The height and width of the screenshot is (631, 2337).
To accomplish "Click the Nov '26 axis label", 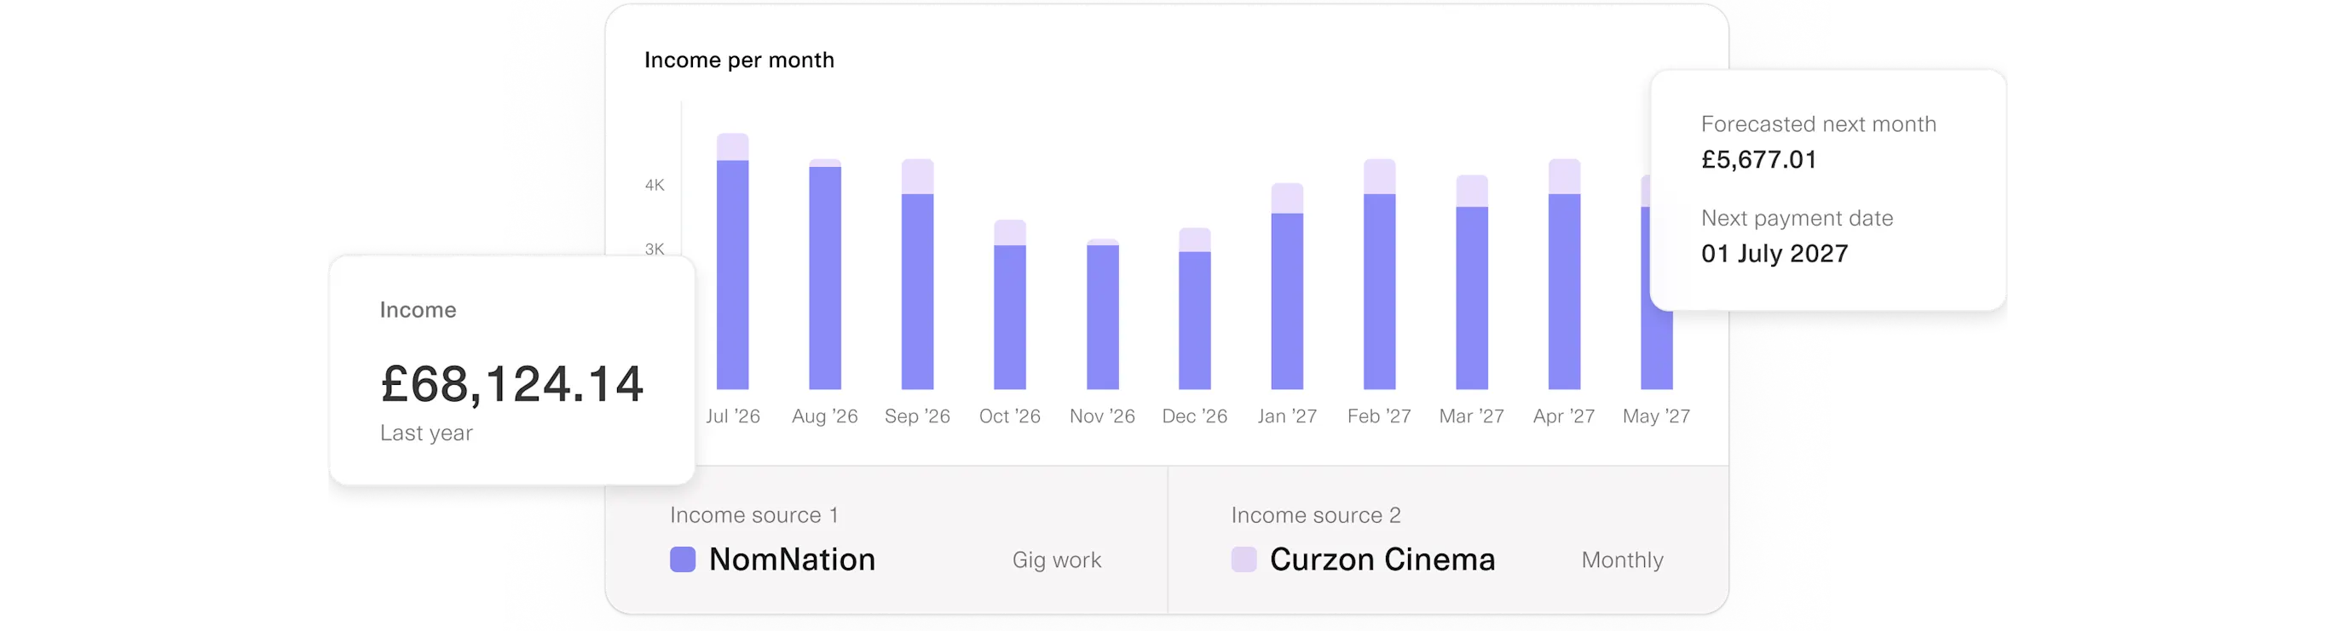I will [1102, 416].
